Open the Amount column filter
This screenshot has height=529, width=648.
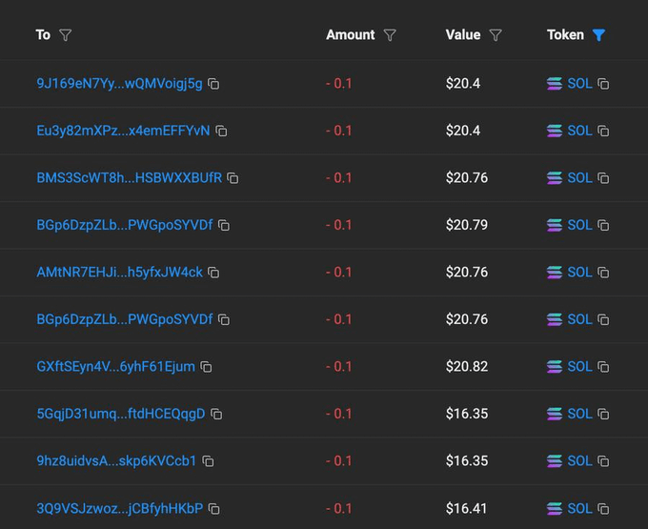(390, 35)
